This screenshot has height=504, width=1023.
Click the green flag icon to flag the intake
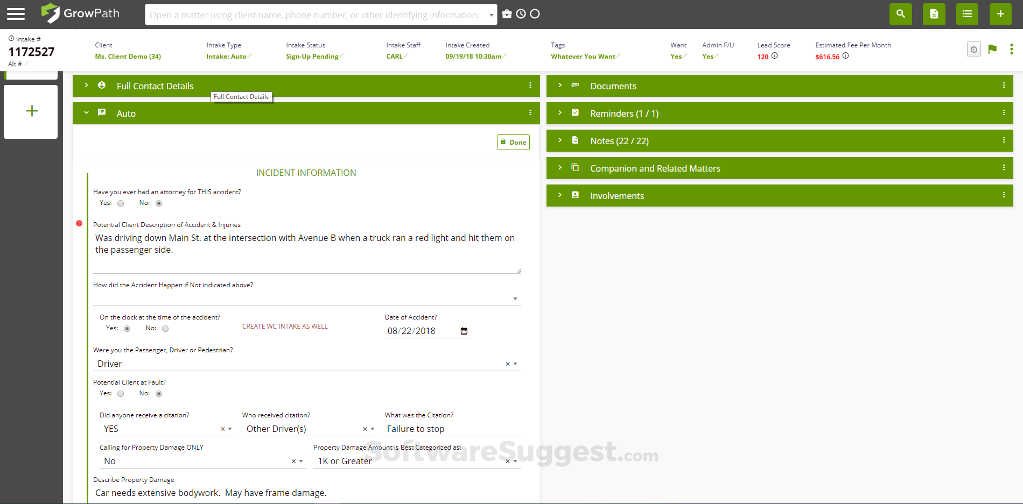992,49
